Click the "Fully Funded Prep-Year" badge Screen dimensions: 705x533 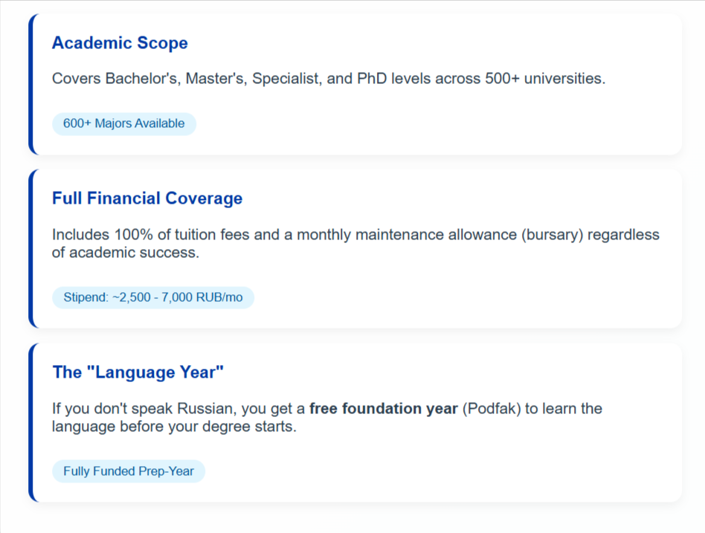point(128,471)
